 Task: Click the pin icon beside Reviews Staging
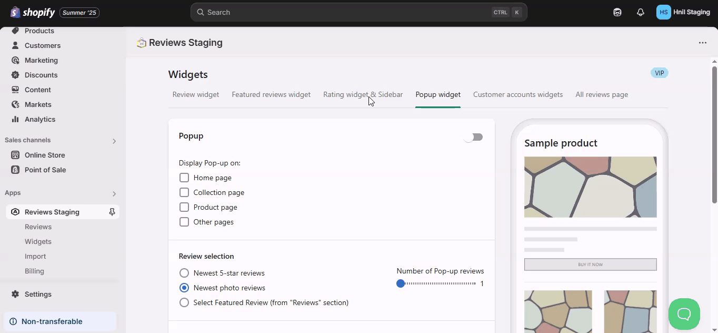[112, 212]
